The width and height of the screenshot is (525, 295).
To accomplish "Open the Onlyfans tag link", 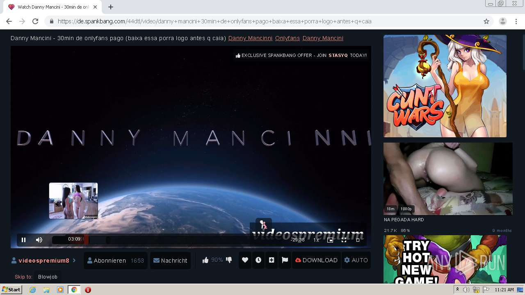I will tap(288, 38).
